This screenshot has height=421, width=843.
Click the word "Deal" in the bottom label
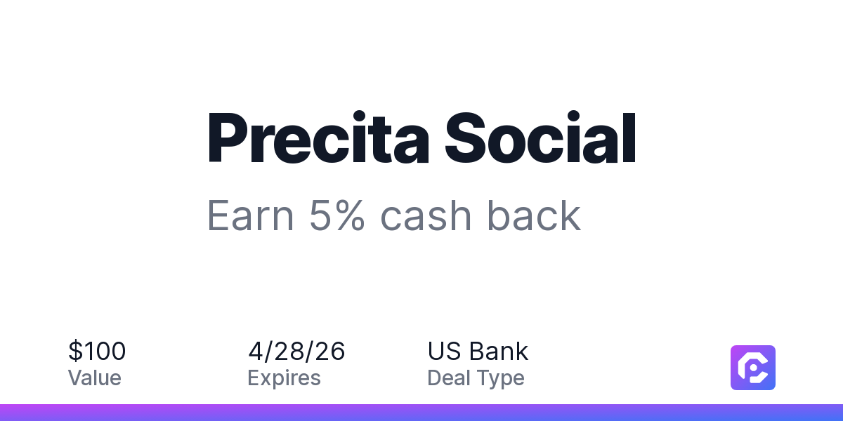click(x=449, y=378)
